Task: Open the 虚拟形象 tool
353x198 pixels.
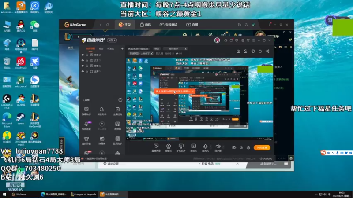Action: [x=86, y=140]
